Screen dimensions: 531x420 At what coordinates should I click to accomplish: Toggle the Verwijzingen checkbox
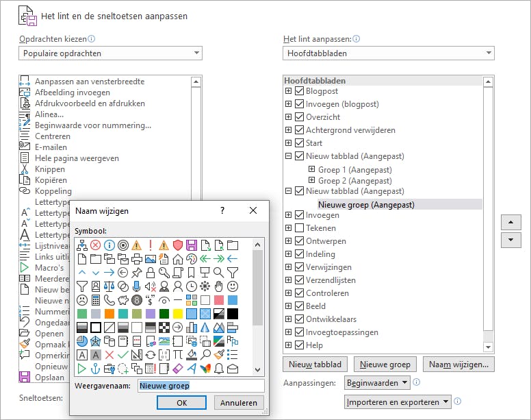(x=299, y=267)
